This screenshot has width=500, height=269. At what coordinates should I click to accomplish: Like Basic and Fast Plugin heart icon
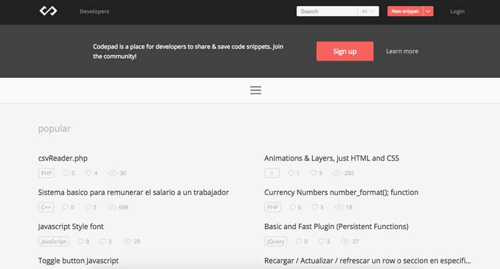tap(321, 241)
